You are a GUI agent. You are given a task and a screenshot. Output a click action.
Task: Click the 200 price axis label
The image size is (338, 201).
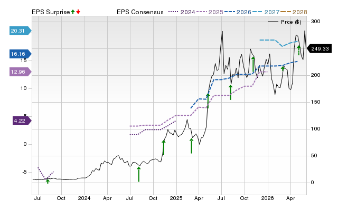315,75
